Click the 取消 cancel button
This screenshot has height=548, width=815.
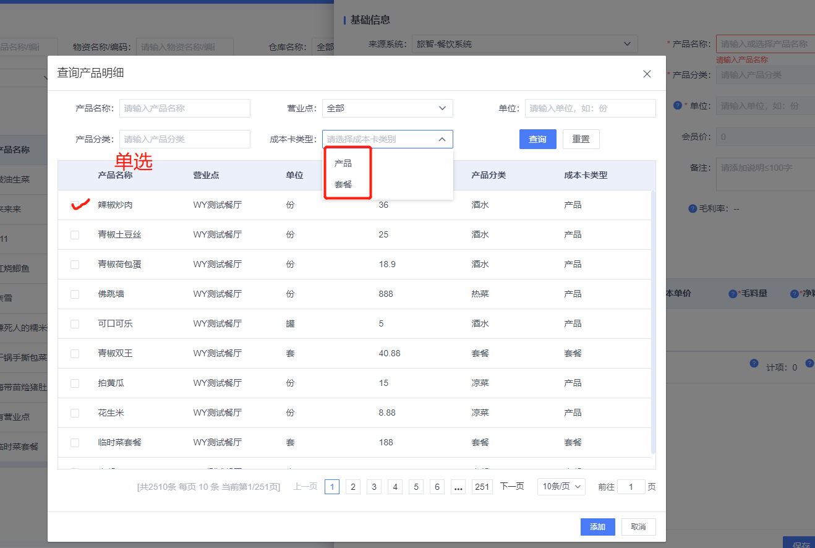tap(638, 527)
